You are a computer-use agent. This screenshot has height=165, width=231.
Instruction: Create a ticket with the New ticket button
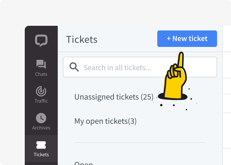(x=187, y=39)
